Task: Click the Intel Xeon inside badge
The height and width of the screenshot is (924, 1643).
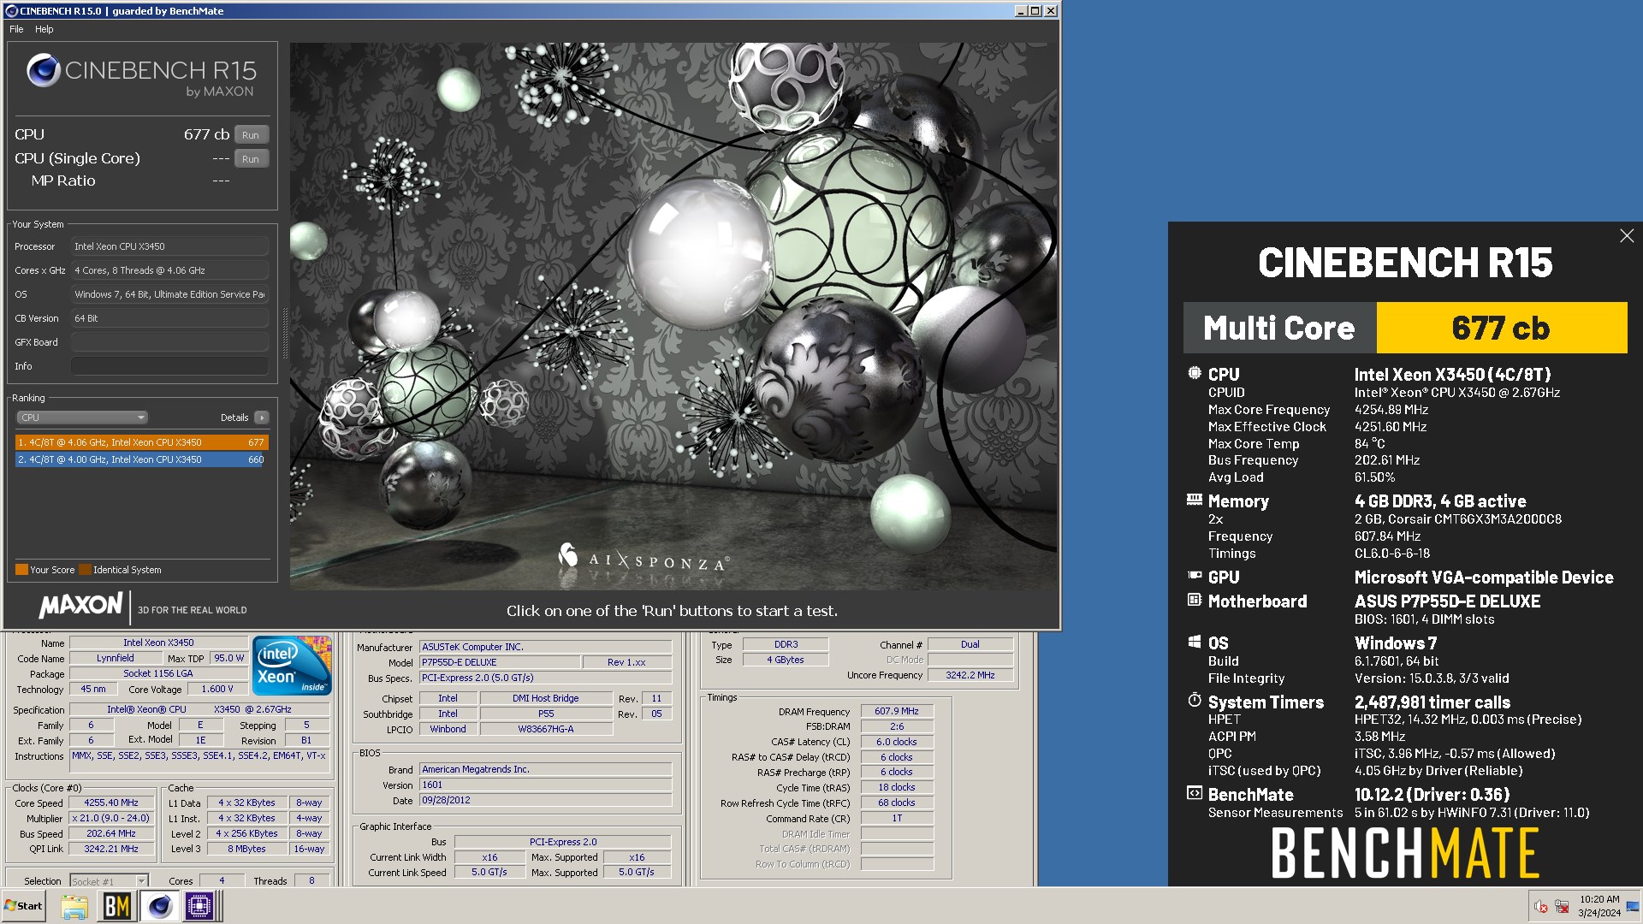Action: point(292,666)
